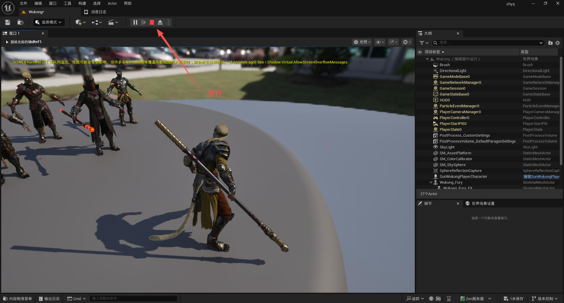Open the viewport performance scalability dropdown
Image resolution: width=564 pixels, height=303 pixels.
click(393, 42)
